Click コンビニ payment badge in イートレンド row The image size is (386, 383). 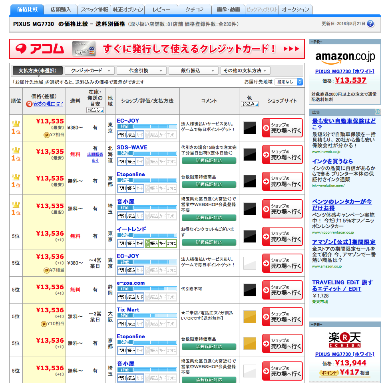pyautogui.click(x=171, y=244)
